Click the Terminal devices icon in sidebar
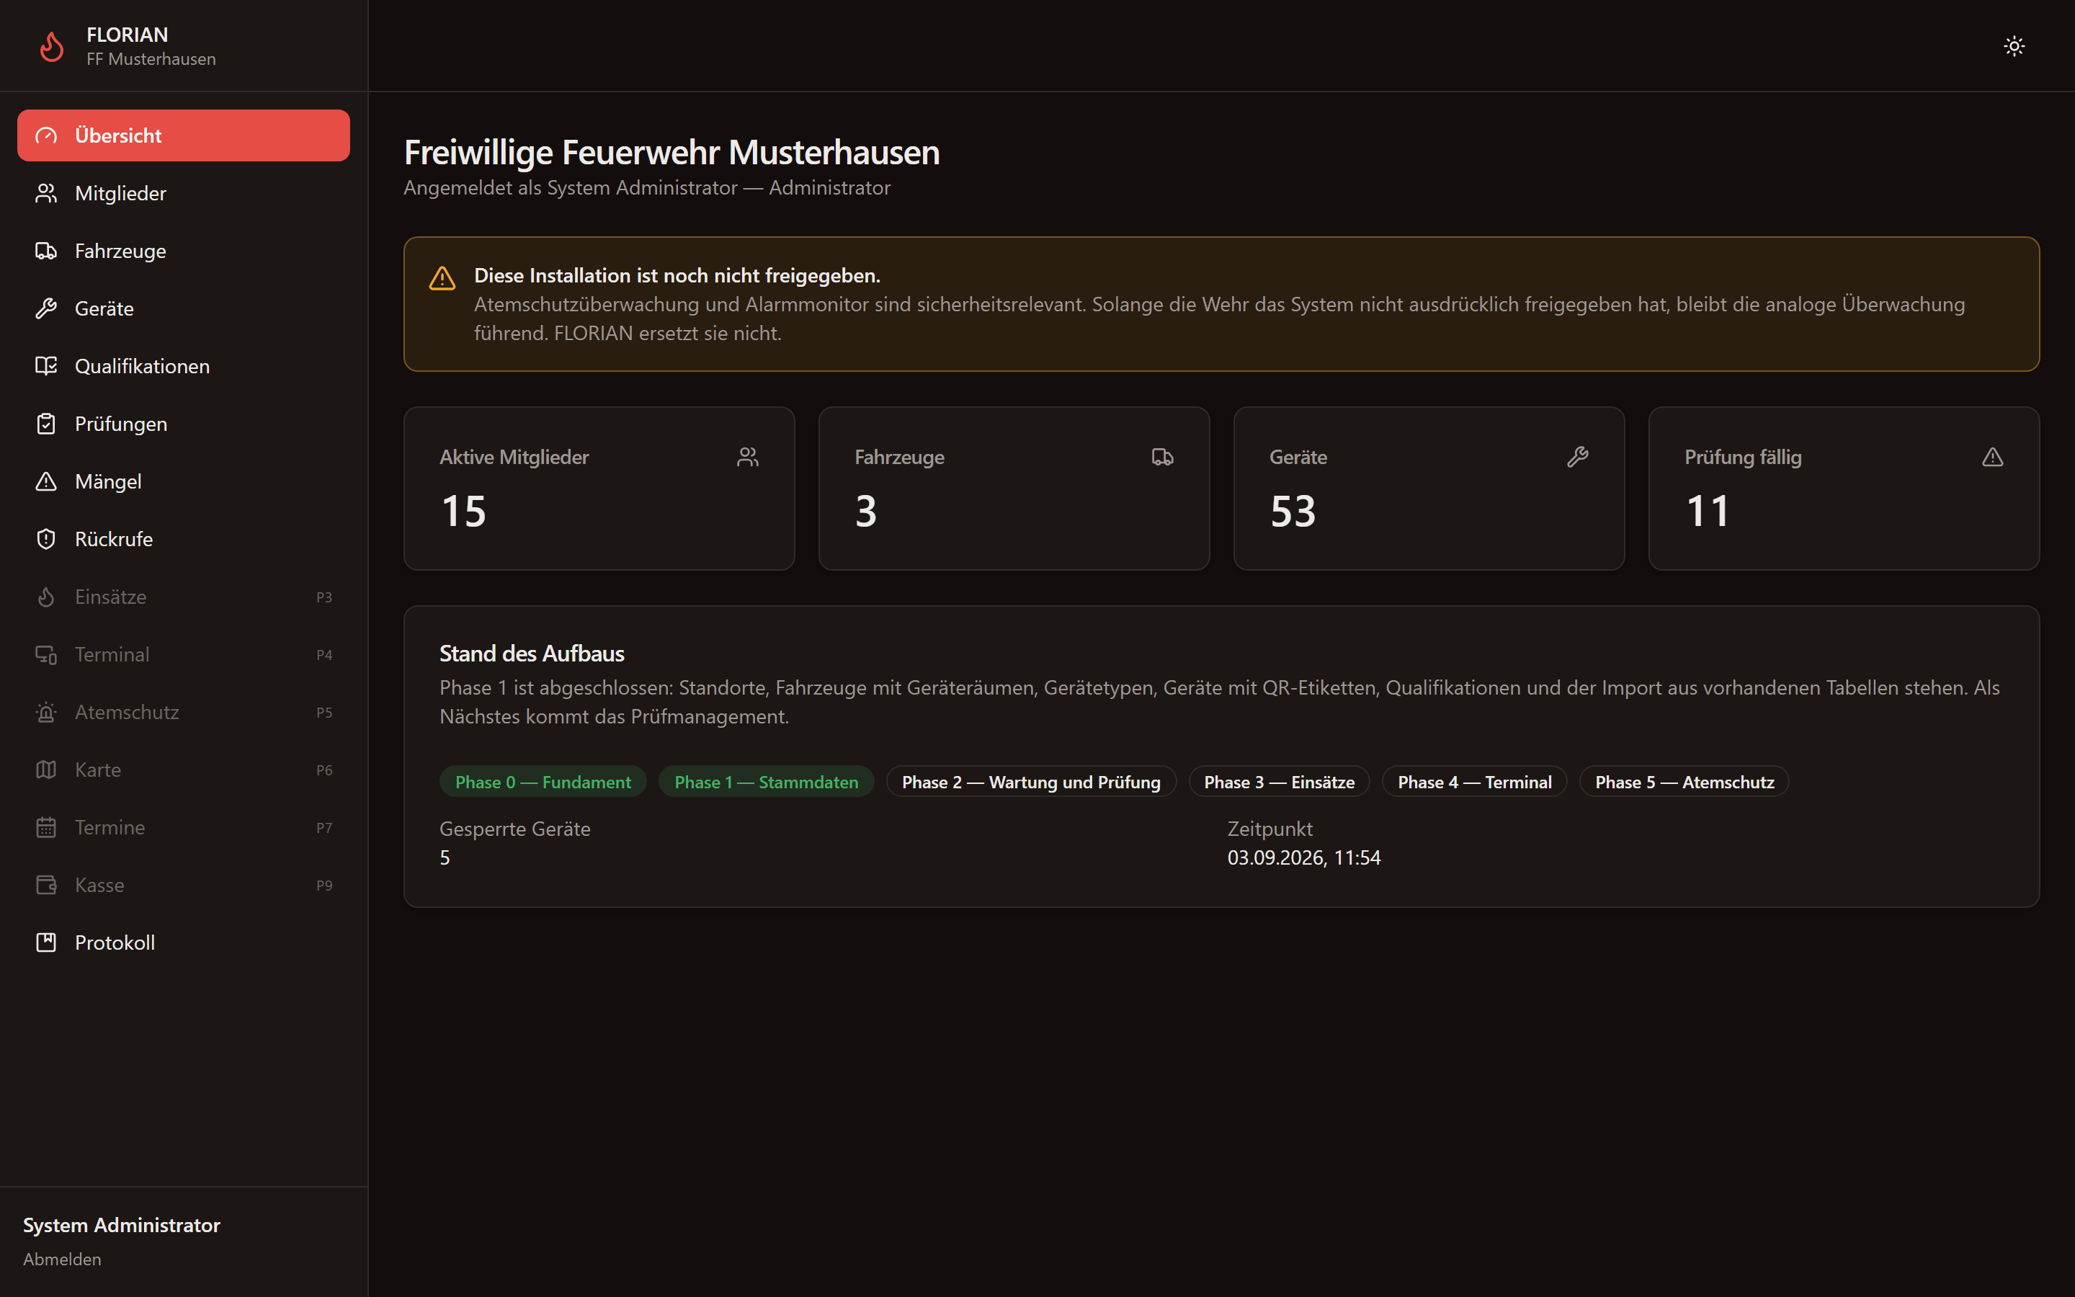The image size is (2075, 1297). 46,654
